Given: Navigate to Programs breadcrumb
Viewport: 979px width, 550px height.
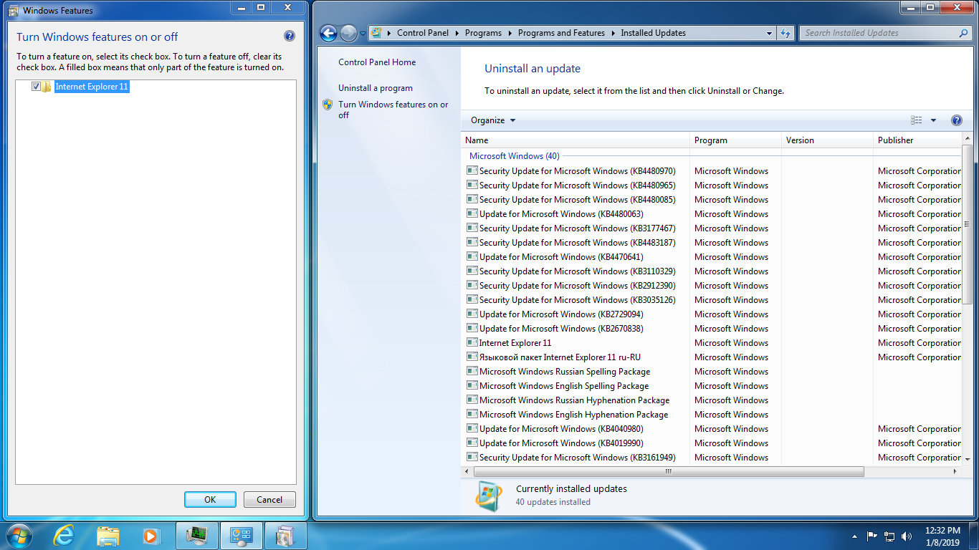Looking at the screenshot, I should coord(483,33).
